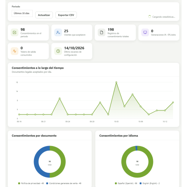
Task: Click 'Español (Spanish) - 96' legend text
Action: [x=127, y=183]
